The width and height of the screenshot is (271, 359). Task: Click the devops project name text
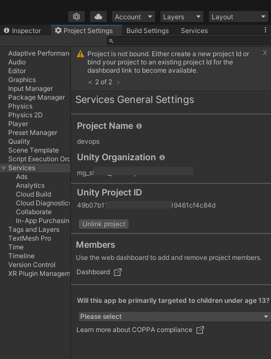(88, 142)
